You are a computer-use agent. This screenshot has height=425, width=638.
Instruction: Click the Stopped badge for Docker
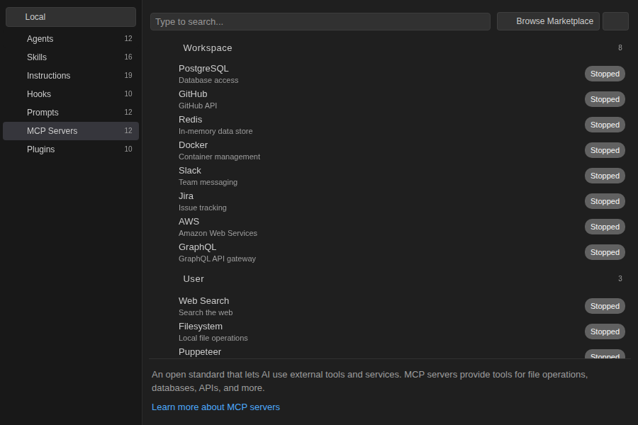coord(605,150)
